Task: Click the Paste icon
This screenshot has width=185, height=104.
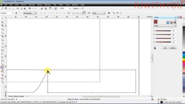Action: coord(25,8)
